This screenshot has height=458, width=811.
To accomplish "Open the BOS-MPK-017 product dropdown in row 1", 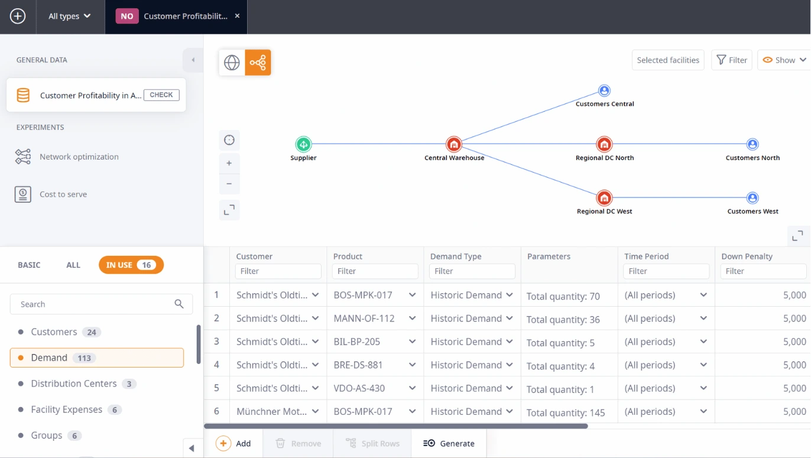I will click(x=412, y=295).
